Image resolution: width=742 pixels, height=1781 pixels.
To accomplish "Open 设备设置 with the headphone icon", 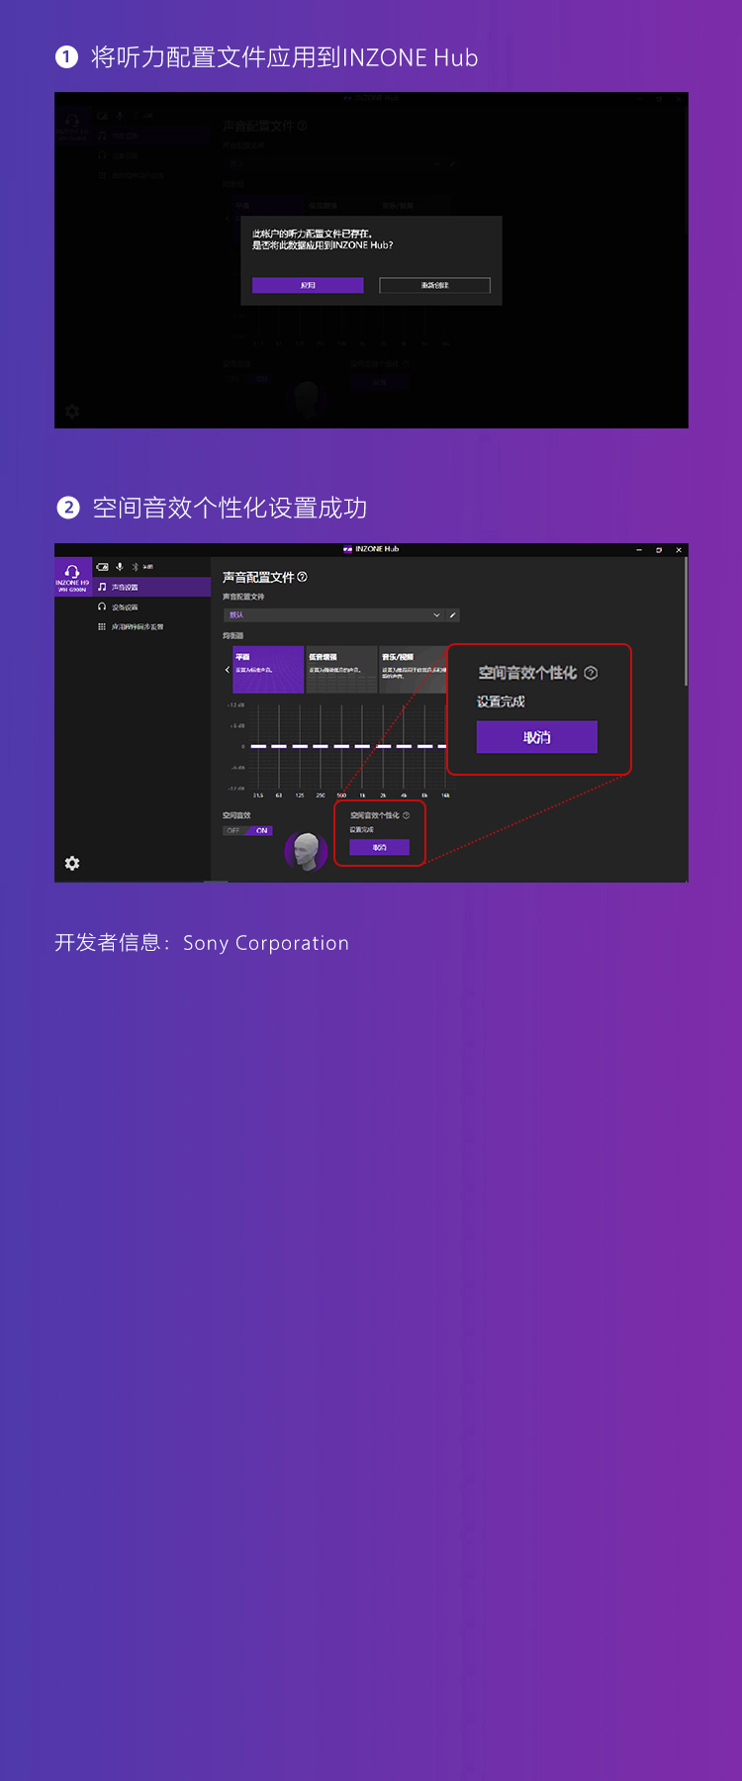I will [x=151, y=607].
